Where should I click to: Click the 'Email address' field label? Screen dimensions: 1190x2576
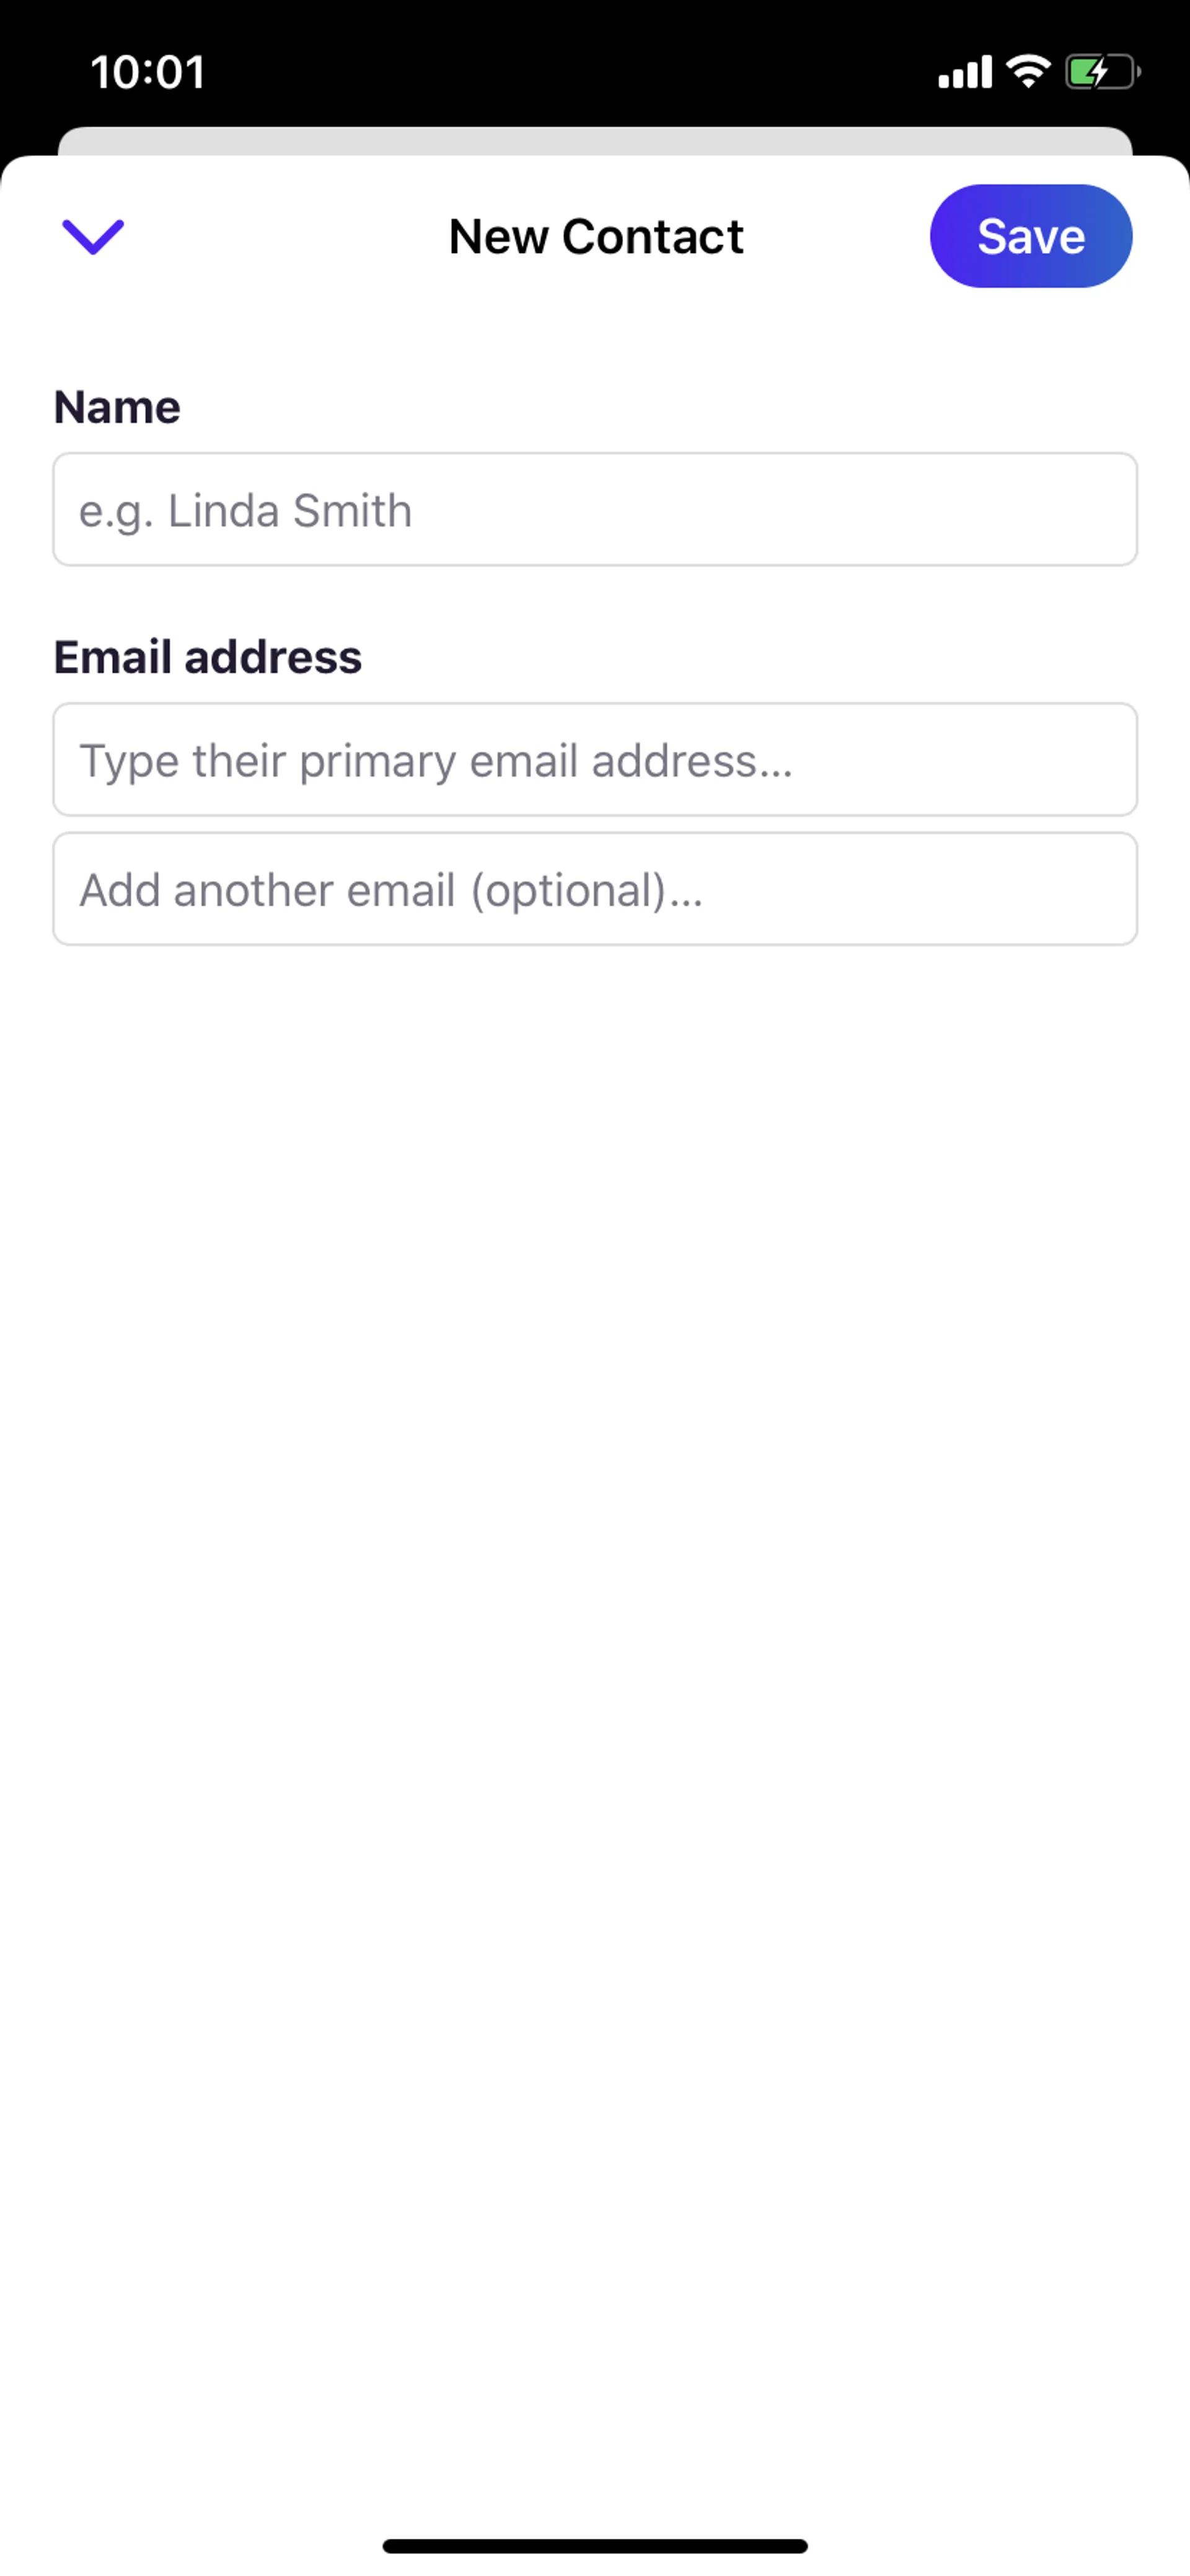208,657
